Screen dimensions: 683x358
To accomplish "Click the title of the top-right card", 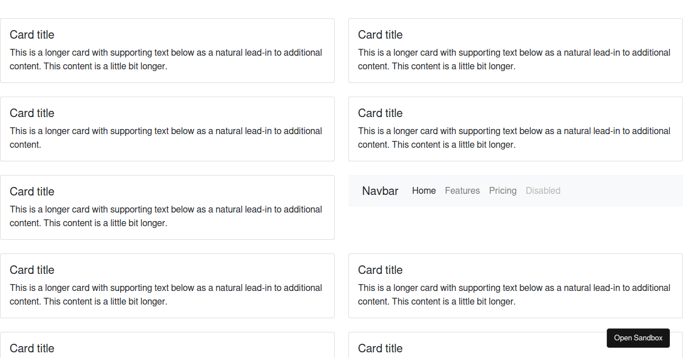I will 380,35.
